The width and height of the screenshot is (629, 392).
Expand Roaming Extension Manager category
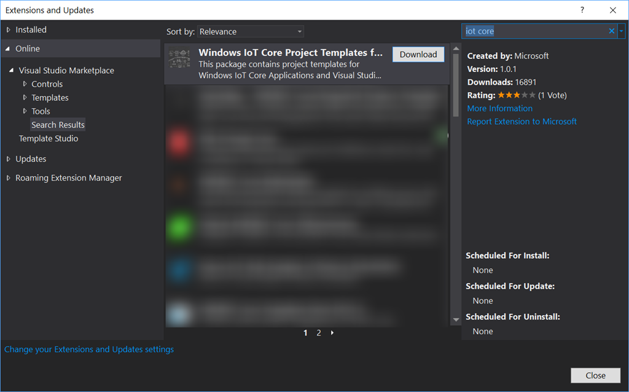point(9,178)
